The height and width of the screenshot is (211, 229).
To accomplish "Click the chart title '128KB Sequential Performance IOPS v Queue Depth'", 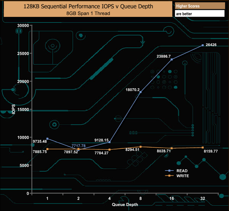I will (88, 6).
